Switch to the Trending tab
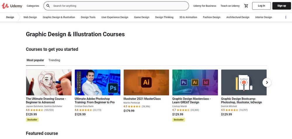The height and width of the screenshot is (139, 292). [54, 60]
